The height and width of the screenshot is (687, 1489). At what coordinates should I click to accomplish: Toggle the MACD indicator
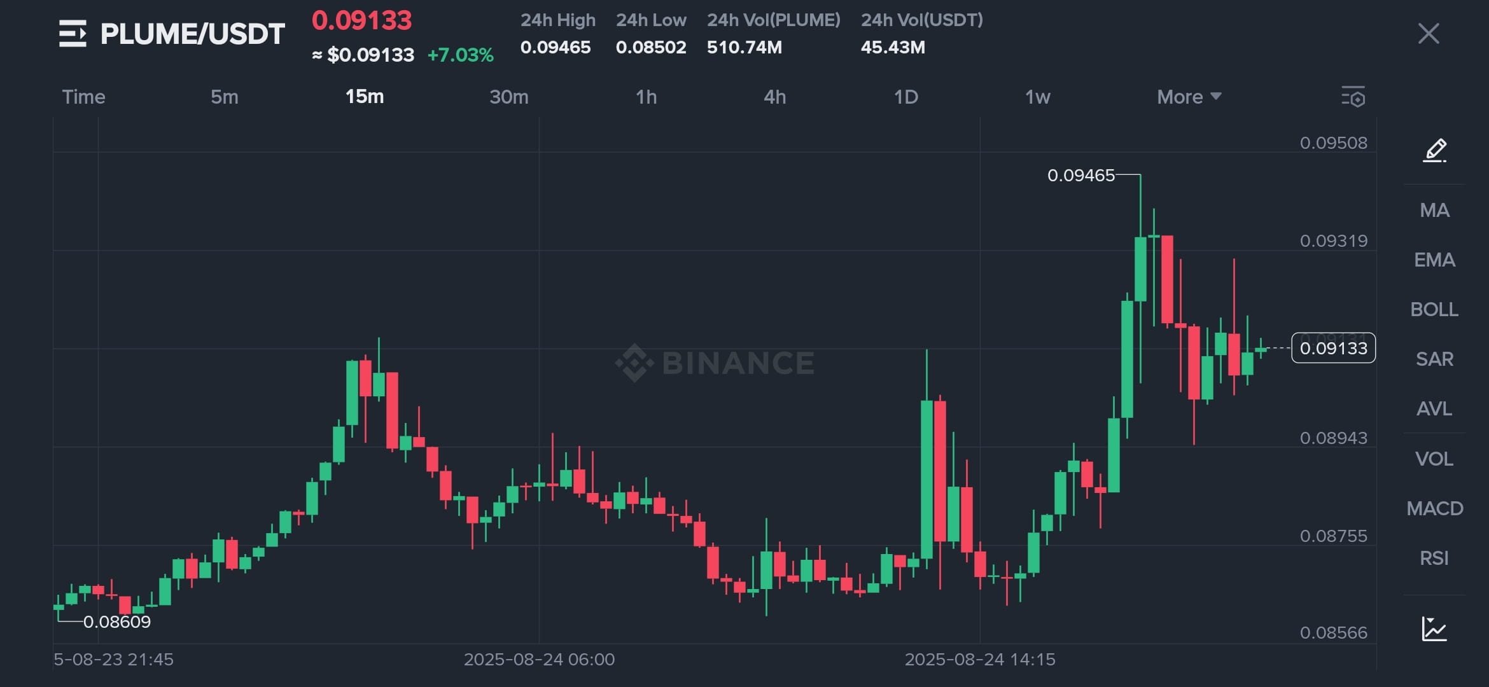pyautogui.click(x=1434, y=508)
